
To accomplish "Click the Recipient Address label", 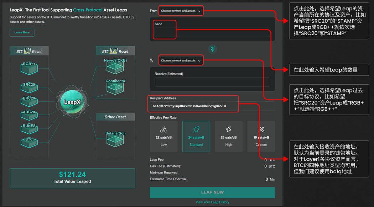I will point(163,98).
